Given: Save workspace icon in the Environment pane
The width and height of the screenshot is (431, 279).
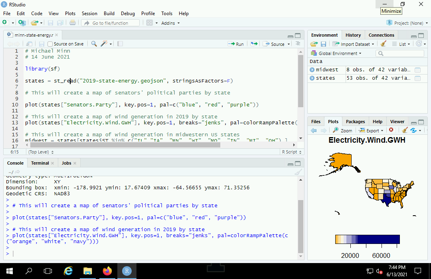Looking at the screenshot, I should tap(323, 44).
